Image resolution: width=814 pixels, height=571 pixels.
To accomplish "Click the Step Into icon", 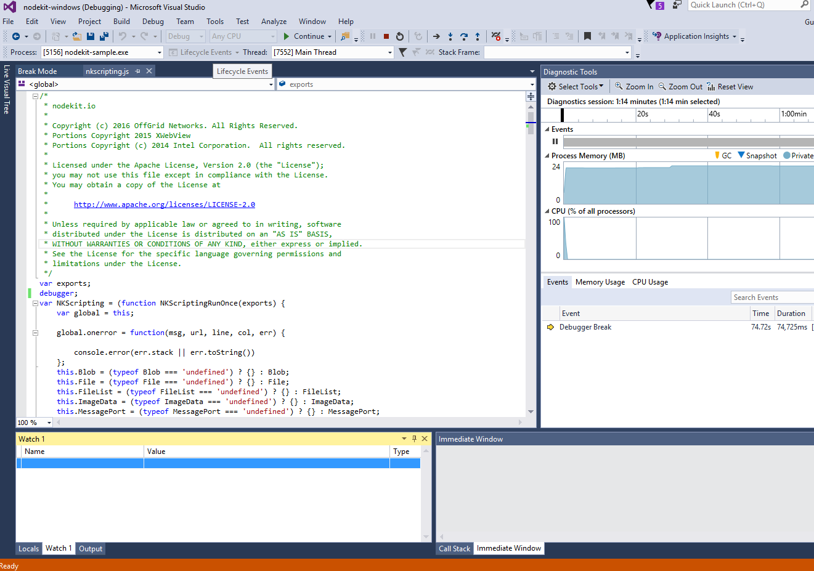I will coord(450,36).
